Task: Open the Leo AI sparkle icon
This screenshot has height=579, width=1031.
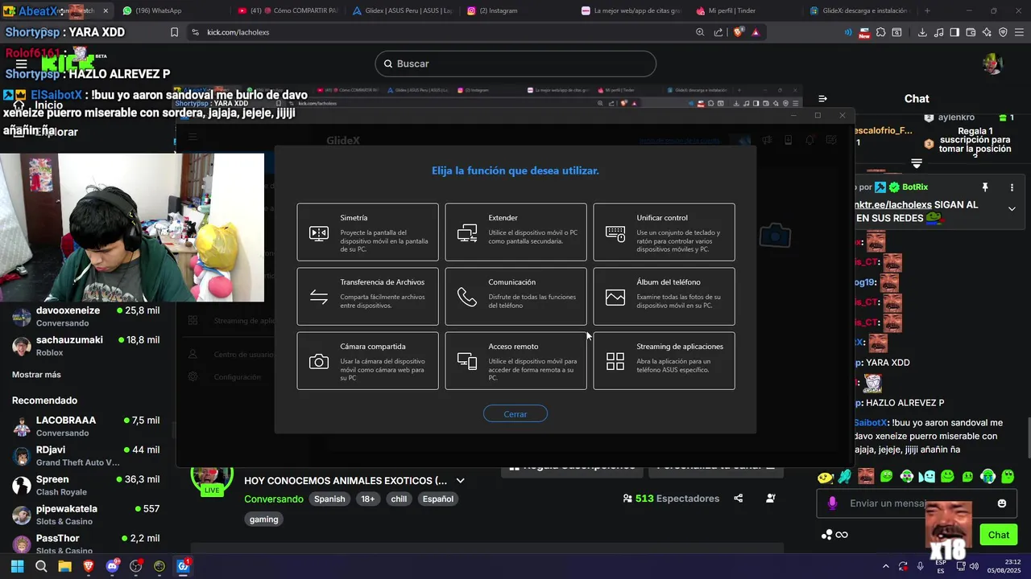Action: pos(987,32)
